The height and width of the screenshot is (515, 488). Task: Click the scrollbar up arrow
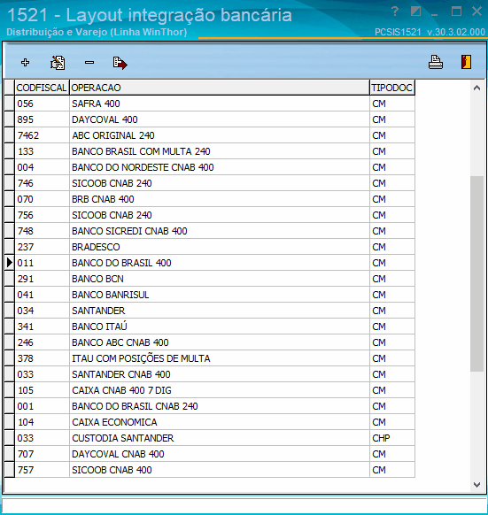pos(476,88)
